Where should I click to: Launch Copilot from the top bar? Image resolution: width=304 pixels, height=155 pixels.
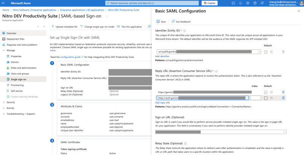click(209, 3)
